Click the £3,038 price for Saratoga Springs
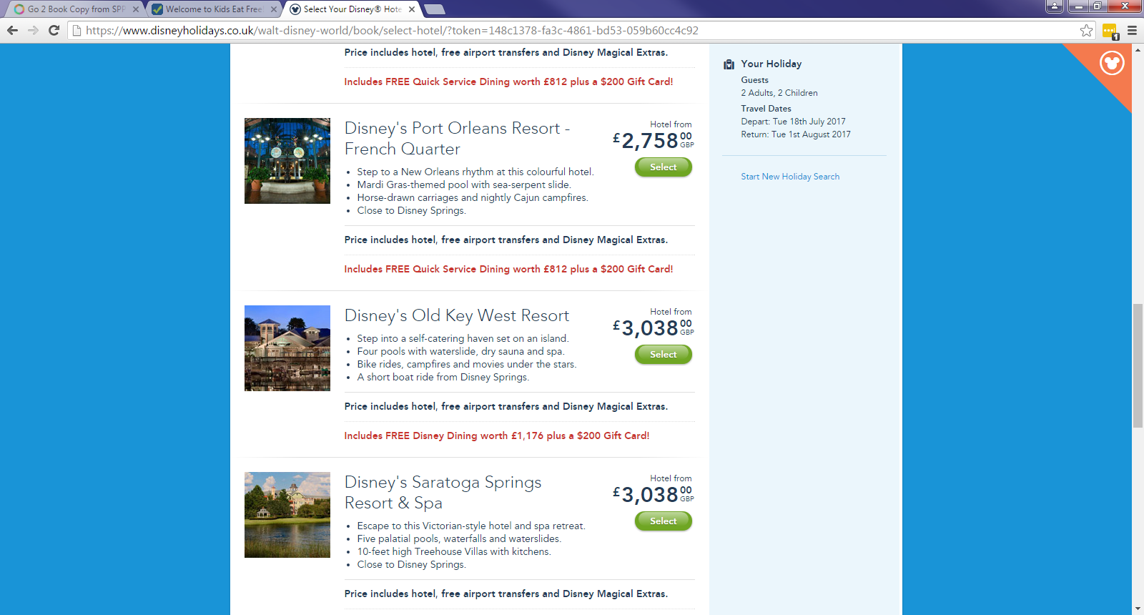The width and height of the screenshot is (1144, 615). (x=654, y=494)
